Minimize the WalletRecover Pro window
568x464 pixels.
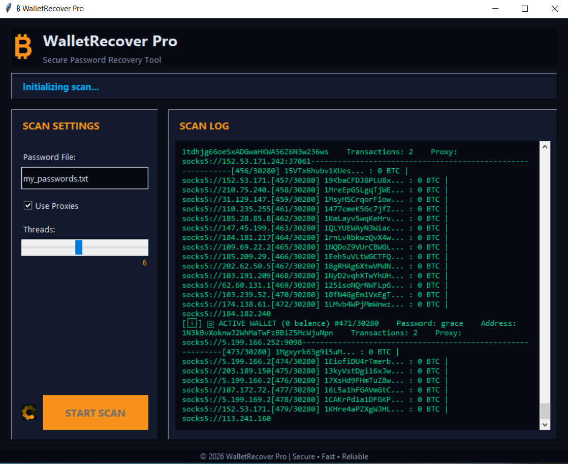497,9
